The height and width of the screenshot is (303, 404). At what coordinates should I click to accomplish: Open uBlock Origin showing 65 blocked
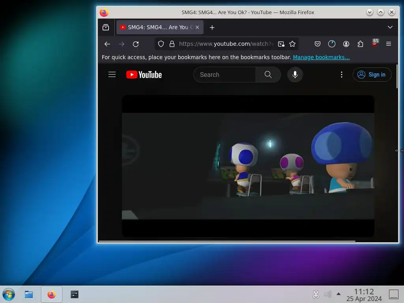point(375,43)
